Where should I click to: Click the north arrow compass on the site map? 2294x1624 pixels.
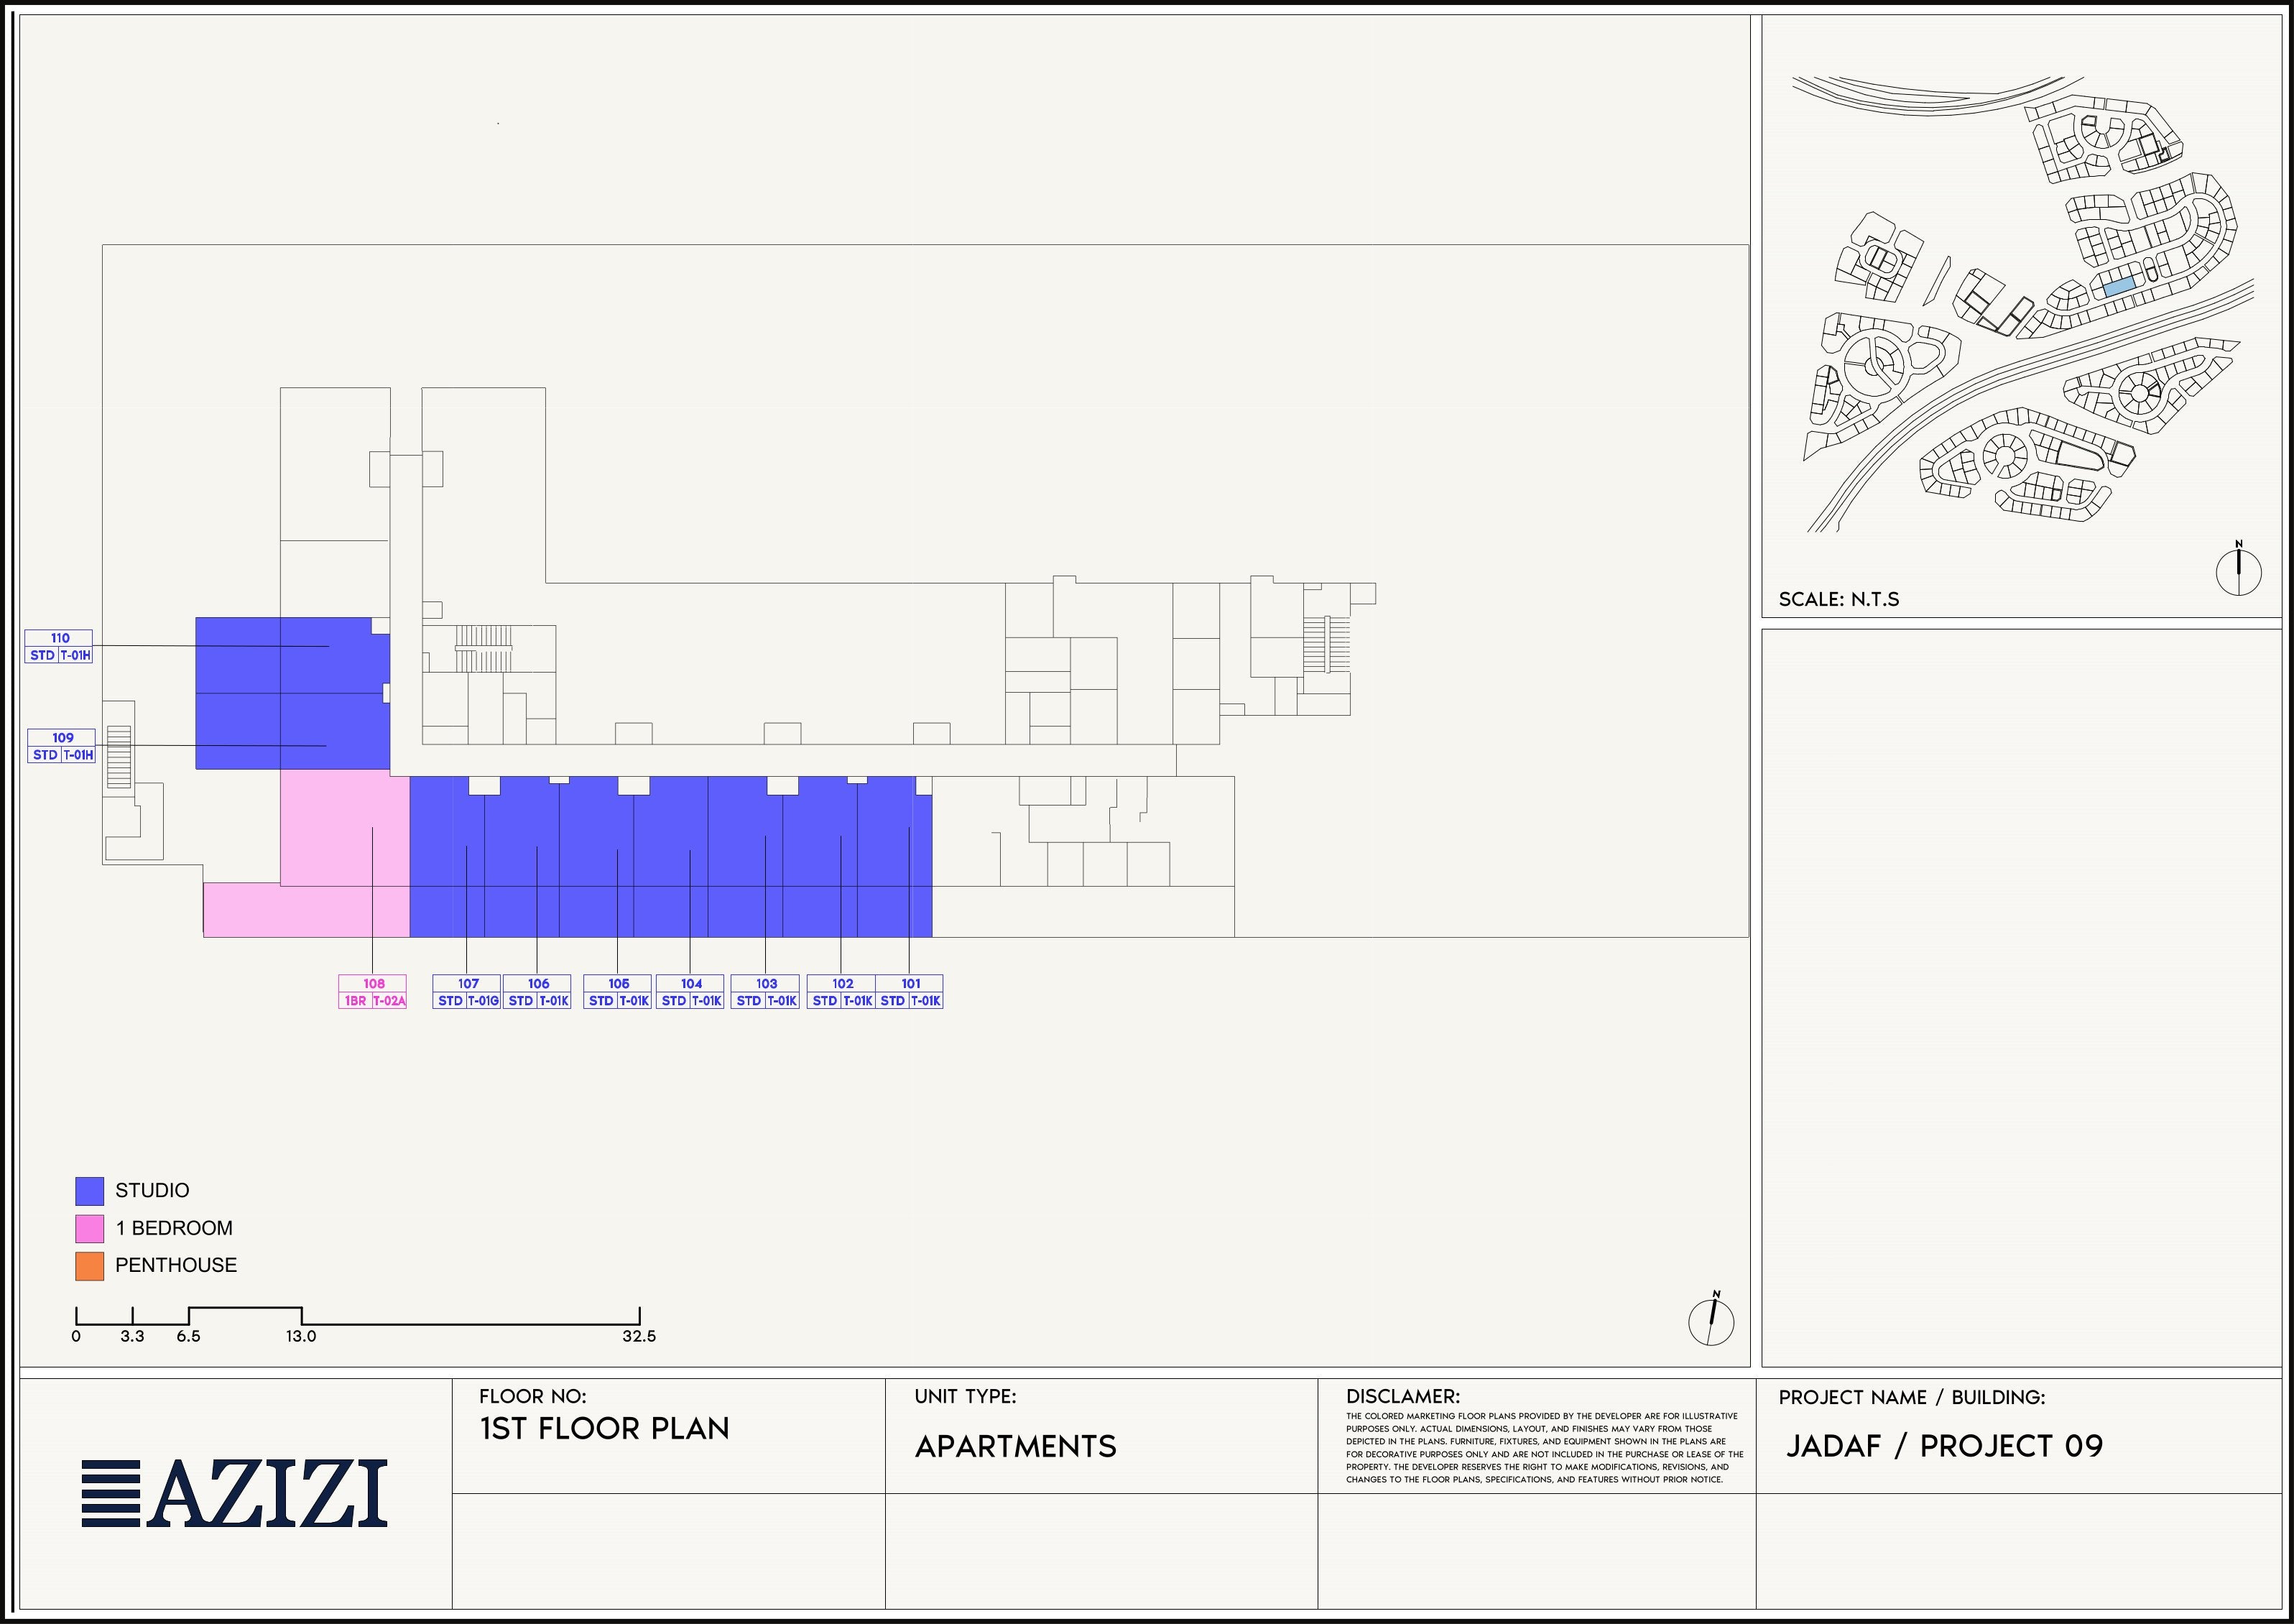(2239, 569)
